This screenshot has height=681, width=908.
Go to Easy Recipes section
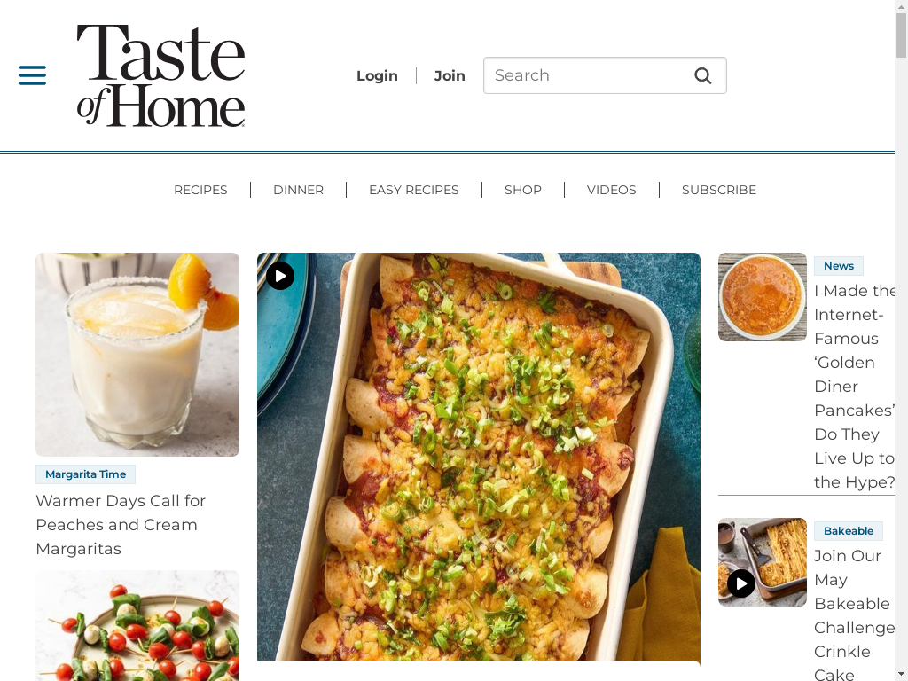point(413,190)
